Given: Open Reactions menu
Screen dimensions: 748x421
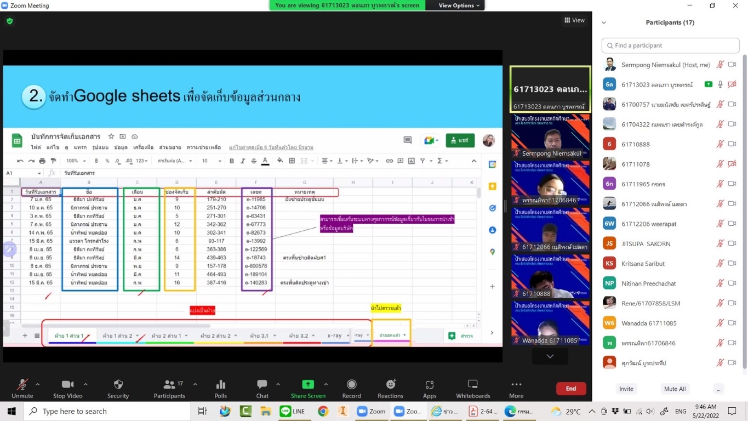Looking at the screenshot, I should (390, 389).
